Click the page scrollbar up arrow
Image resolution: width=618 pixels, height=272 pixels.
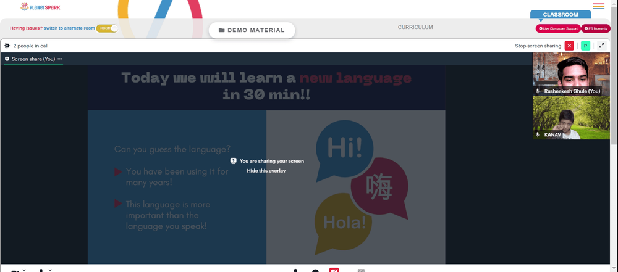[614, 3]
